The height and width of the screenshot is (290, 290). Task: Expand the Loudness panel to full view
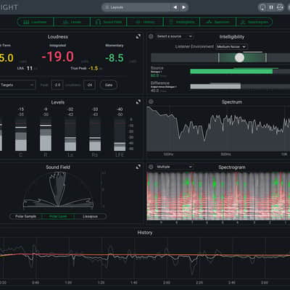[138, 36]
